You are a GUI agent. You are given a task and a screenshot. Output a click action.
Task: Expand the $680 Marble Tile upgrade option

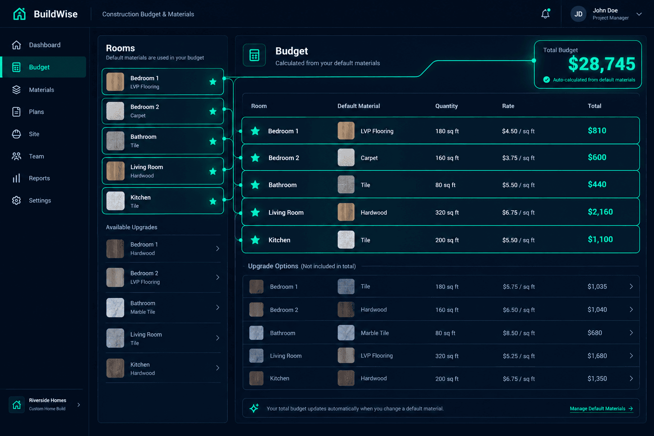pyautogui.click(x=631, y=333)
